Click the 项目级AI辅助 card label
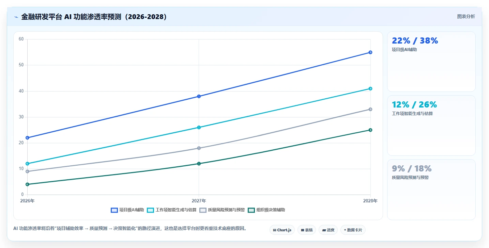 pyautogui.click(x=404, y=50)
